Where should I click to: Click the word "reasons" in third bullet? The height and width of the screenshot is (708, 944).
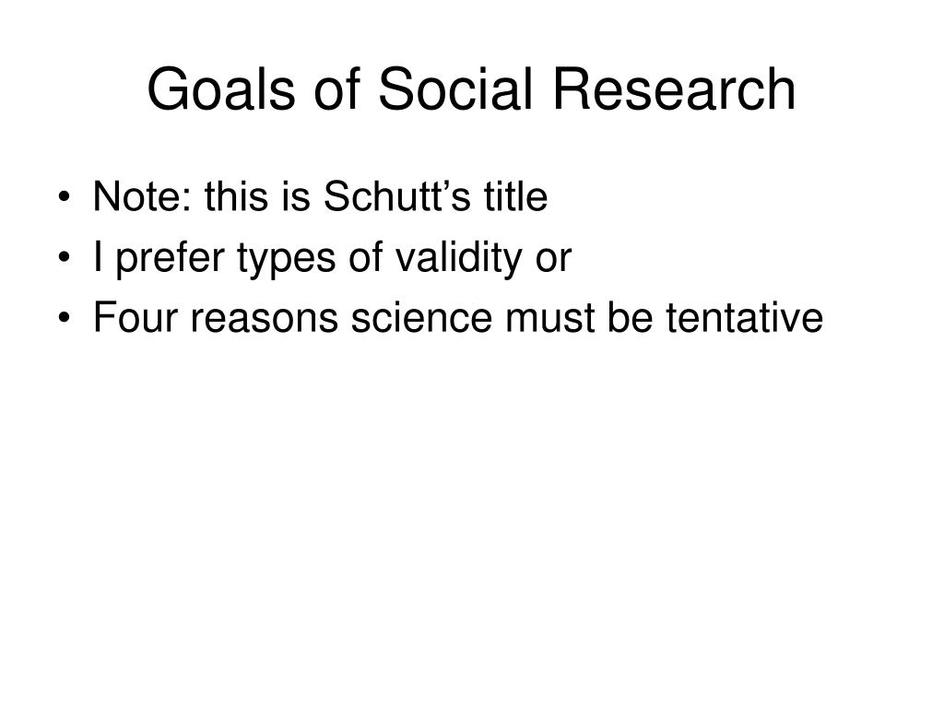tap(264, 317)
